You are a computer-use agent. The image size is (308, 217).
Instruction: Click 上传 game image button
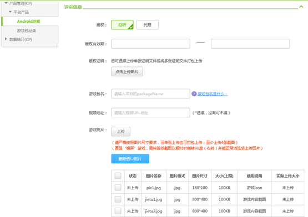pos(121,132)
